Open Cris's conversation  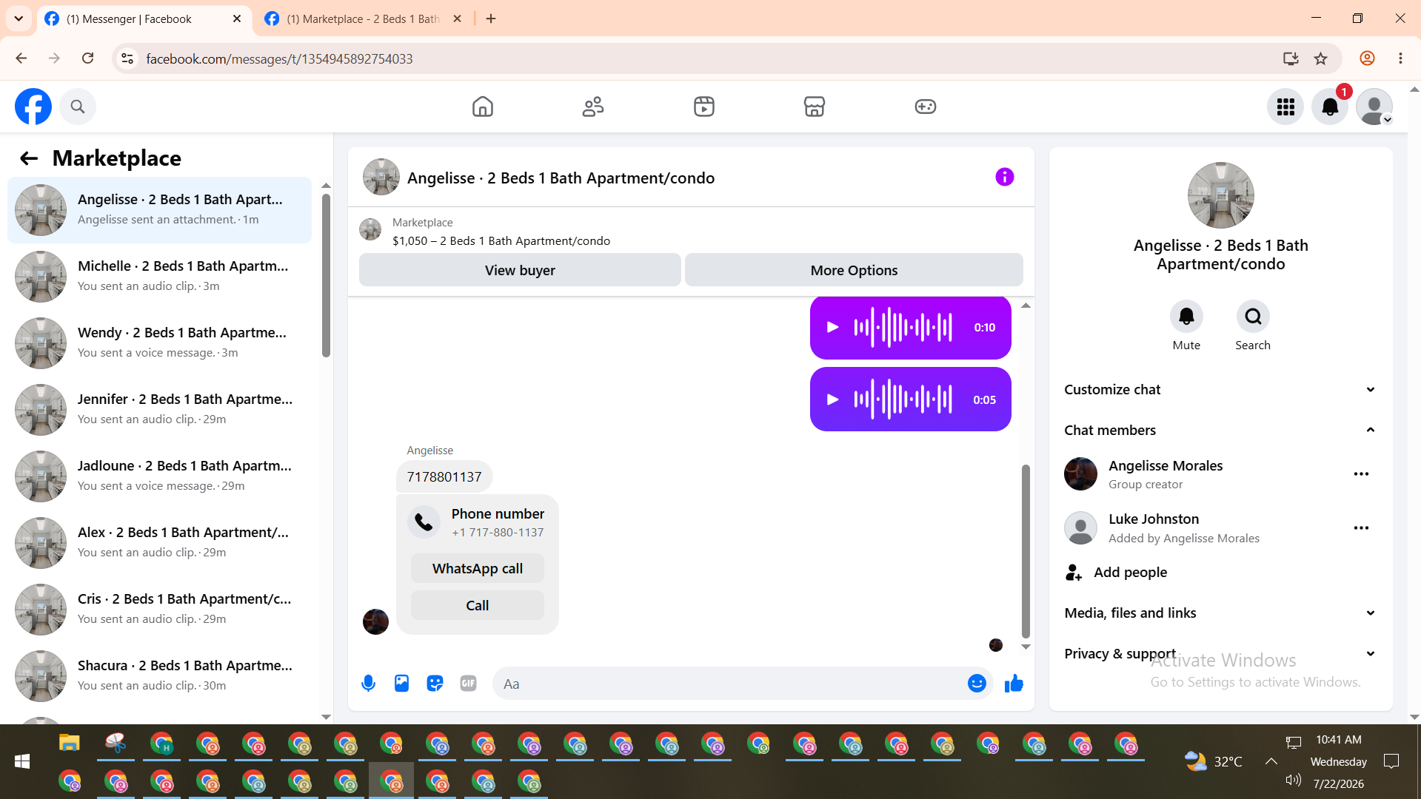[x=159, y=610]
